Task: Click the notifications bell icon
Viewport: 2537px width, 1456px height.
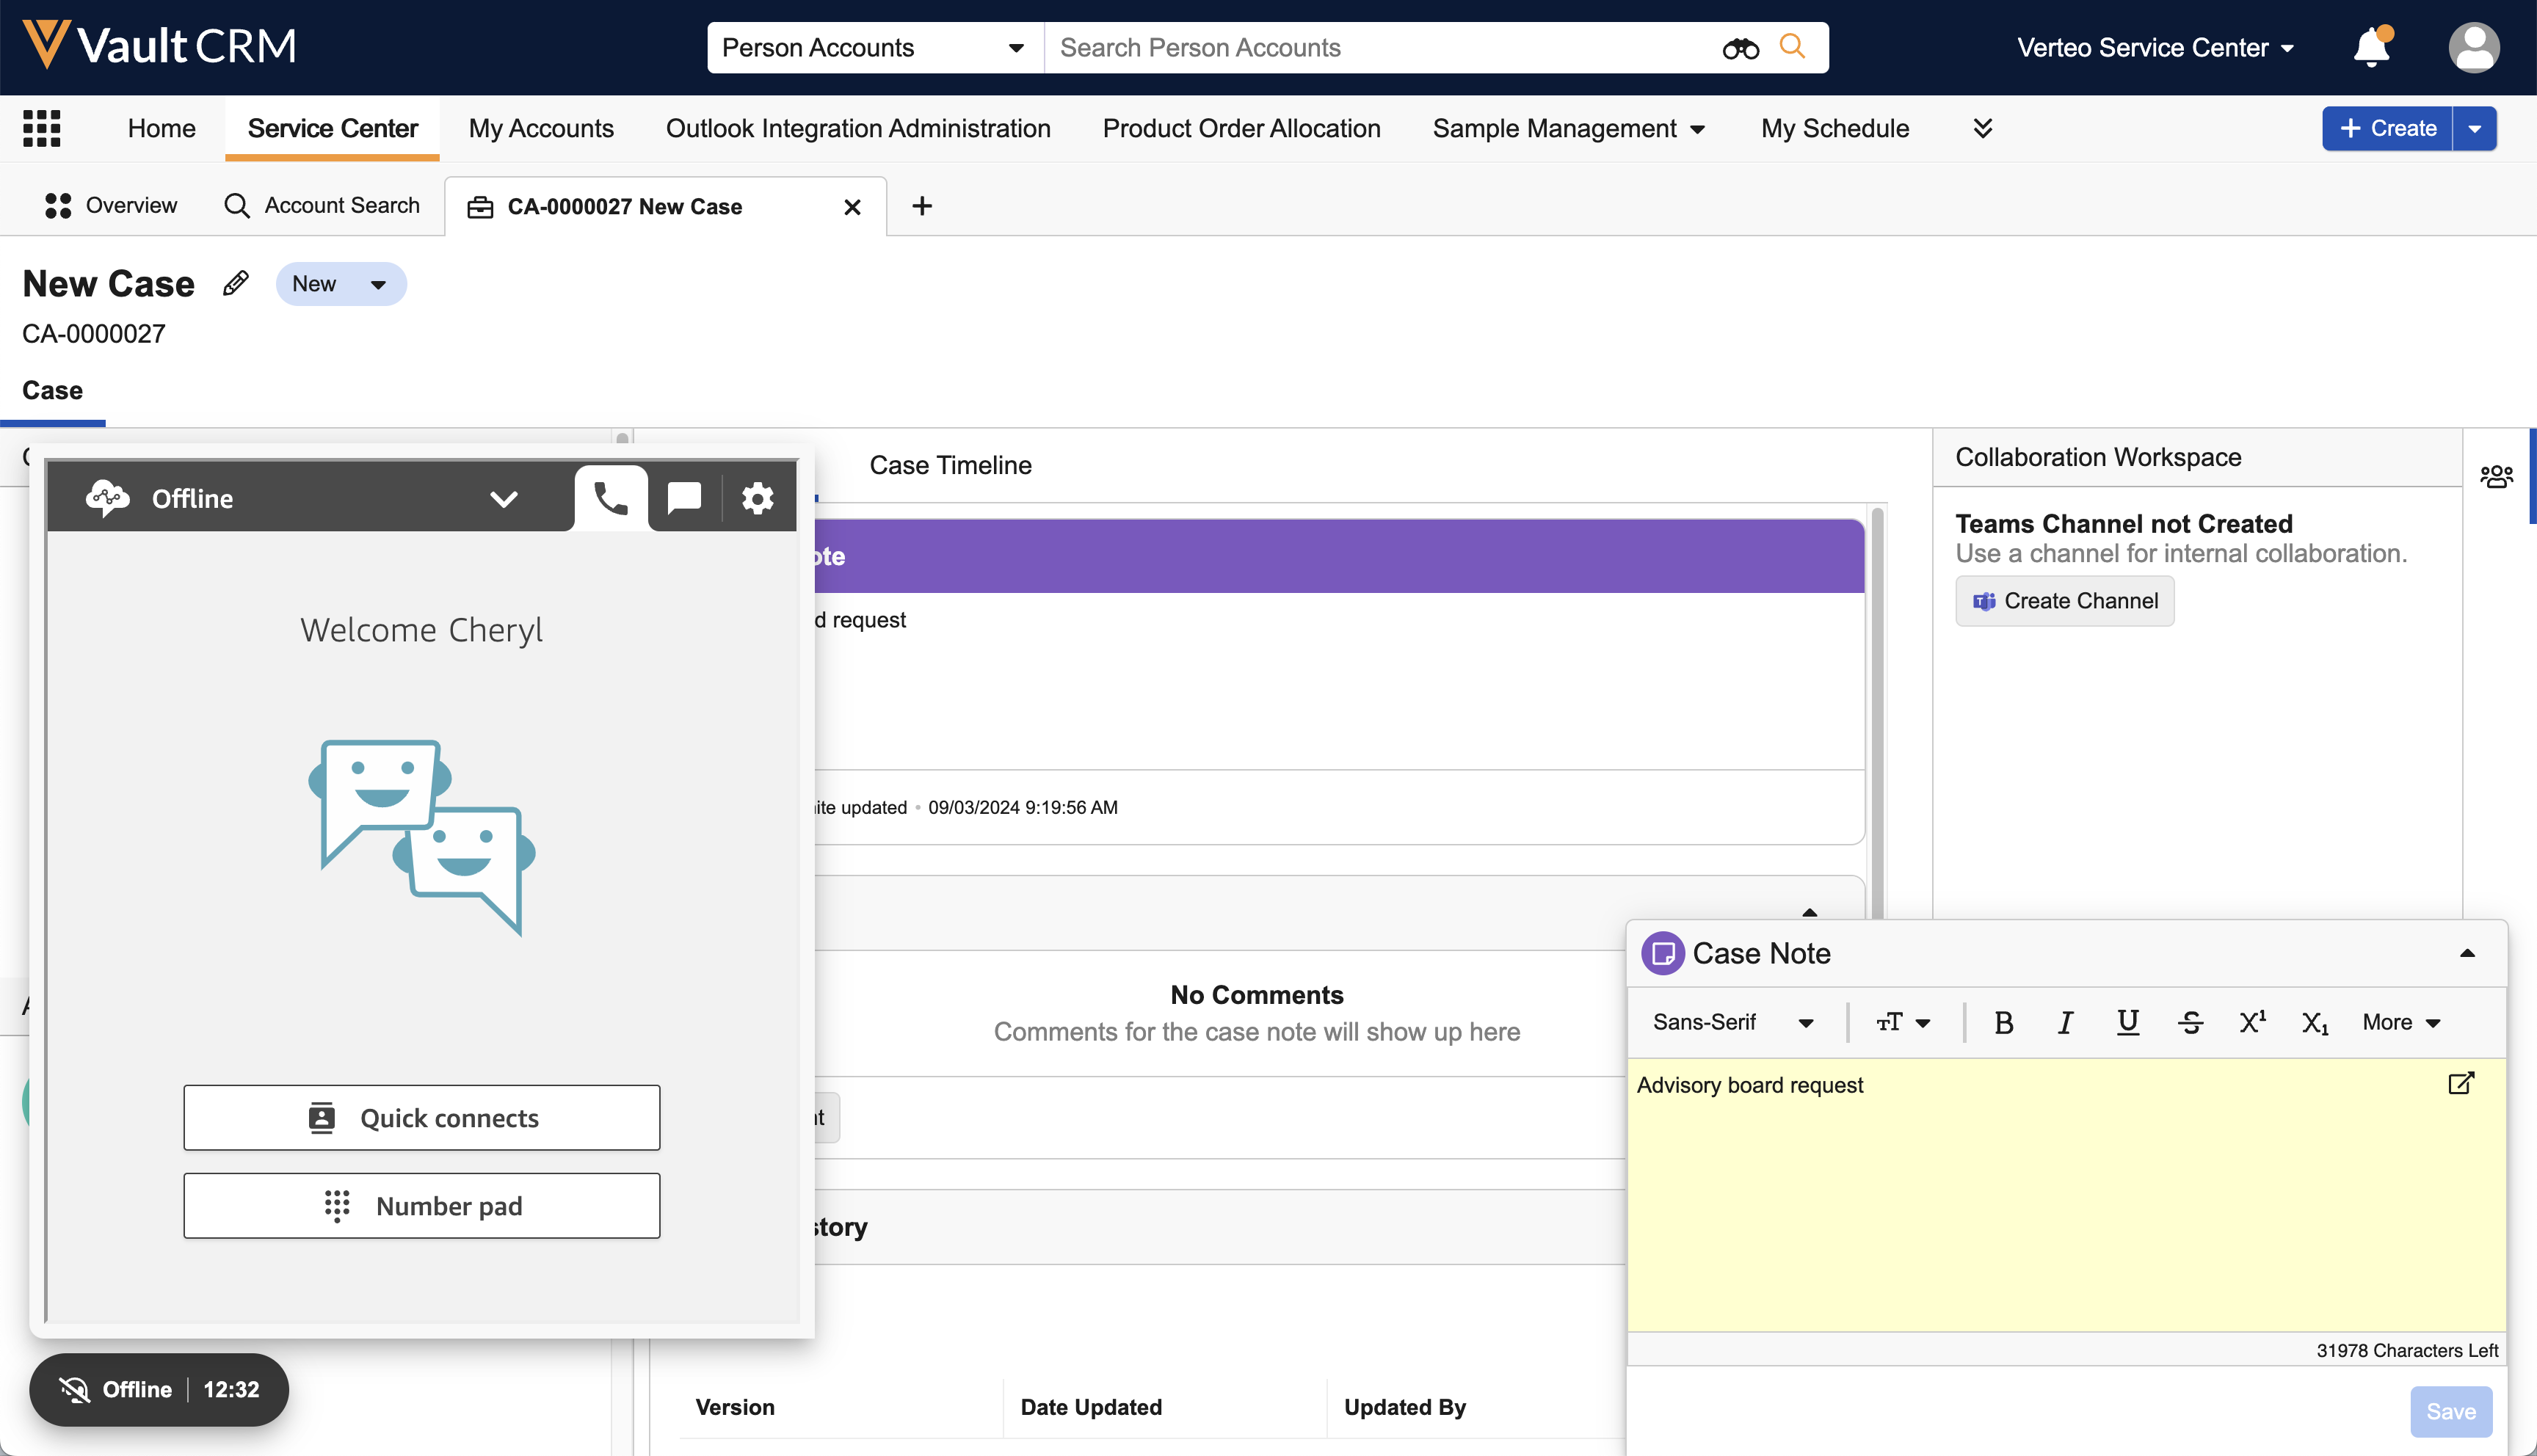Action: [x=2370, y=47]
